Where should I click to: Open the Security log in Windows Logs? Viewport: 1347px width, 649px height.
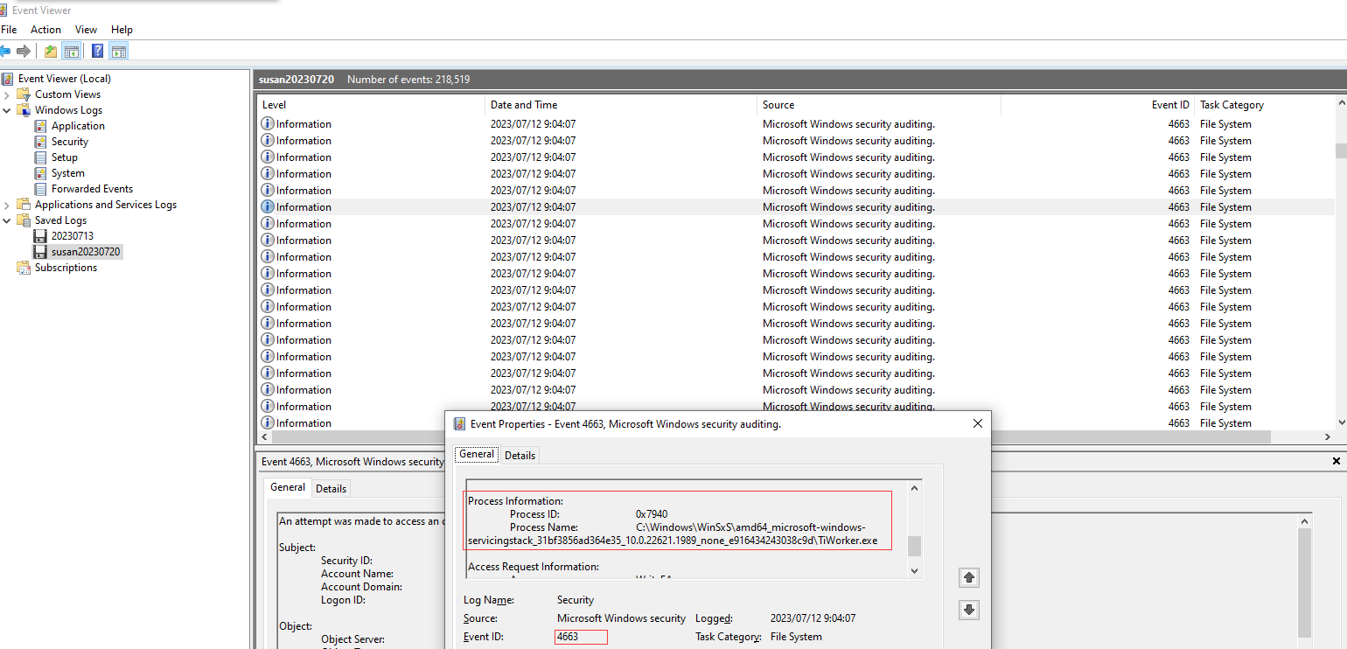(70, 142)
